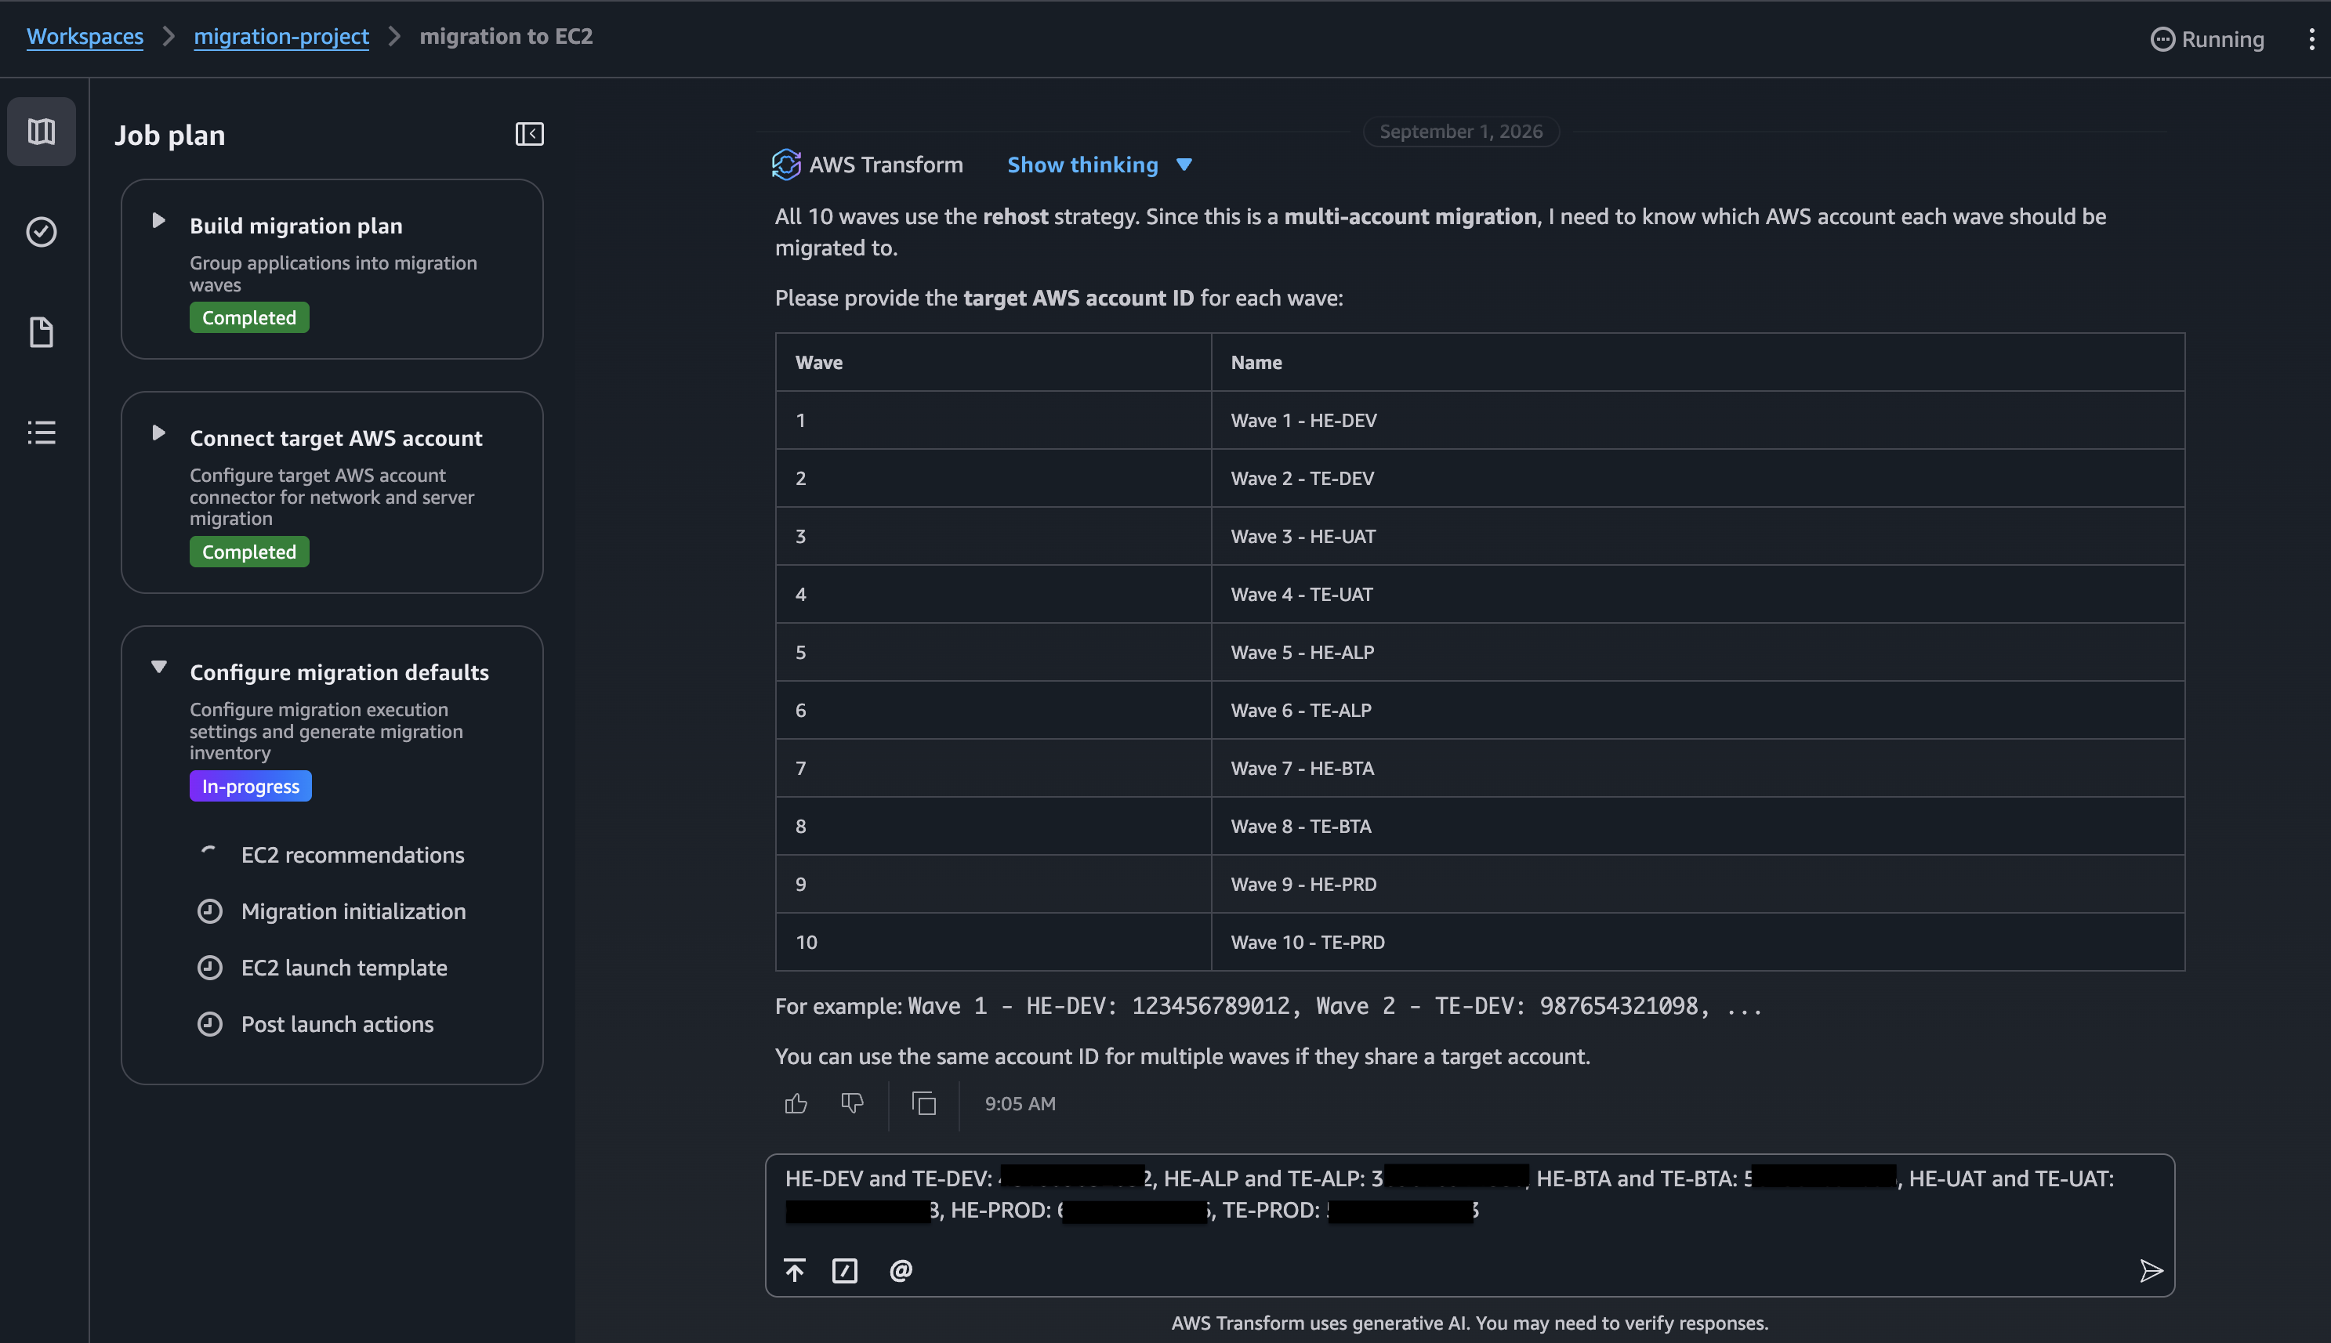The width and height of the screenshot is (2331, 1343).
Task: Open the Job plan map sidebar icon
Action: coord(42,132)
